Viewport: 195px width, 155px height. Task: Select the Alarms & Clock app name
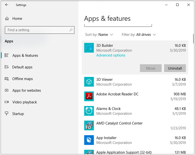(108, 109)
